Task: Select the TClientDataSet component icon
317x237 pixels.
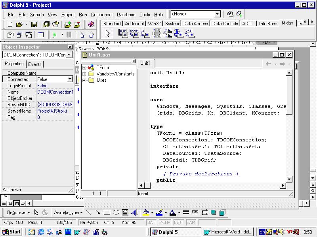Action: point(123,34)
